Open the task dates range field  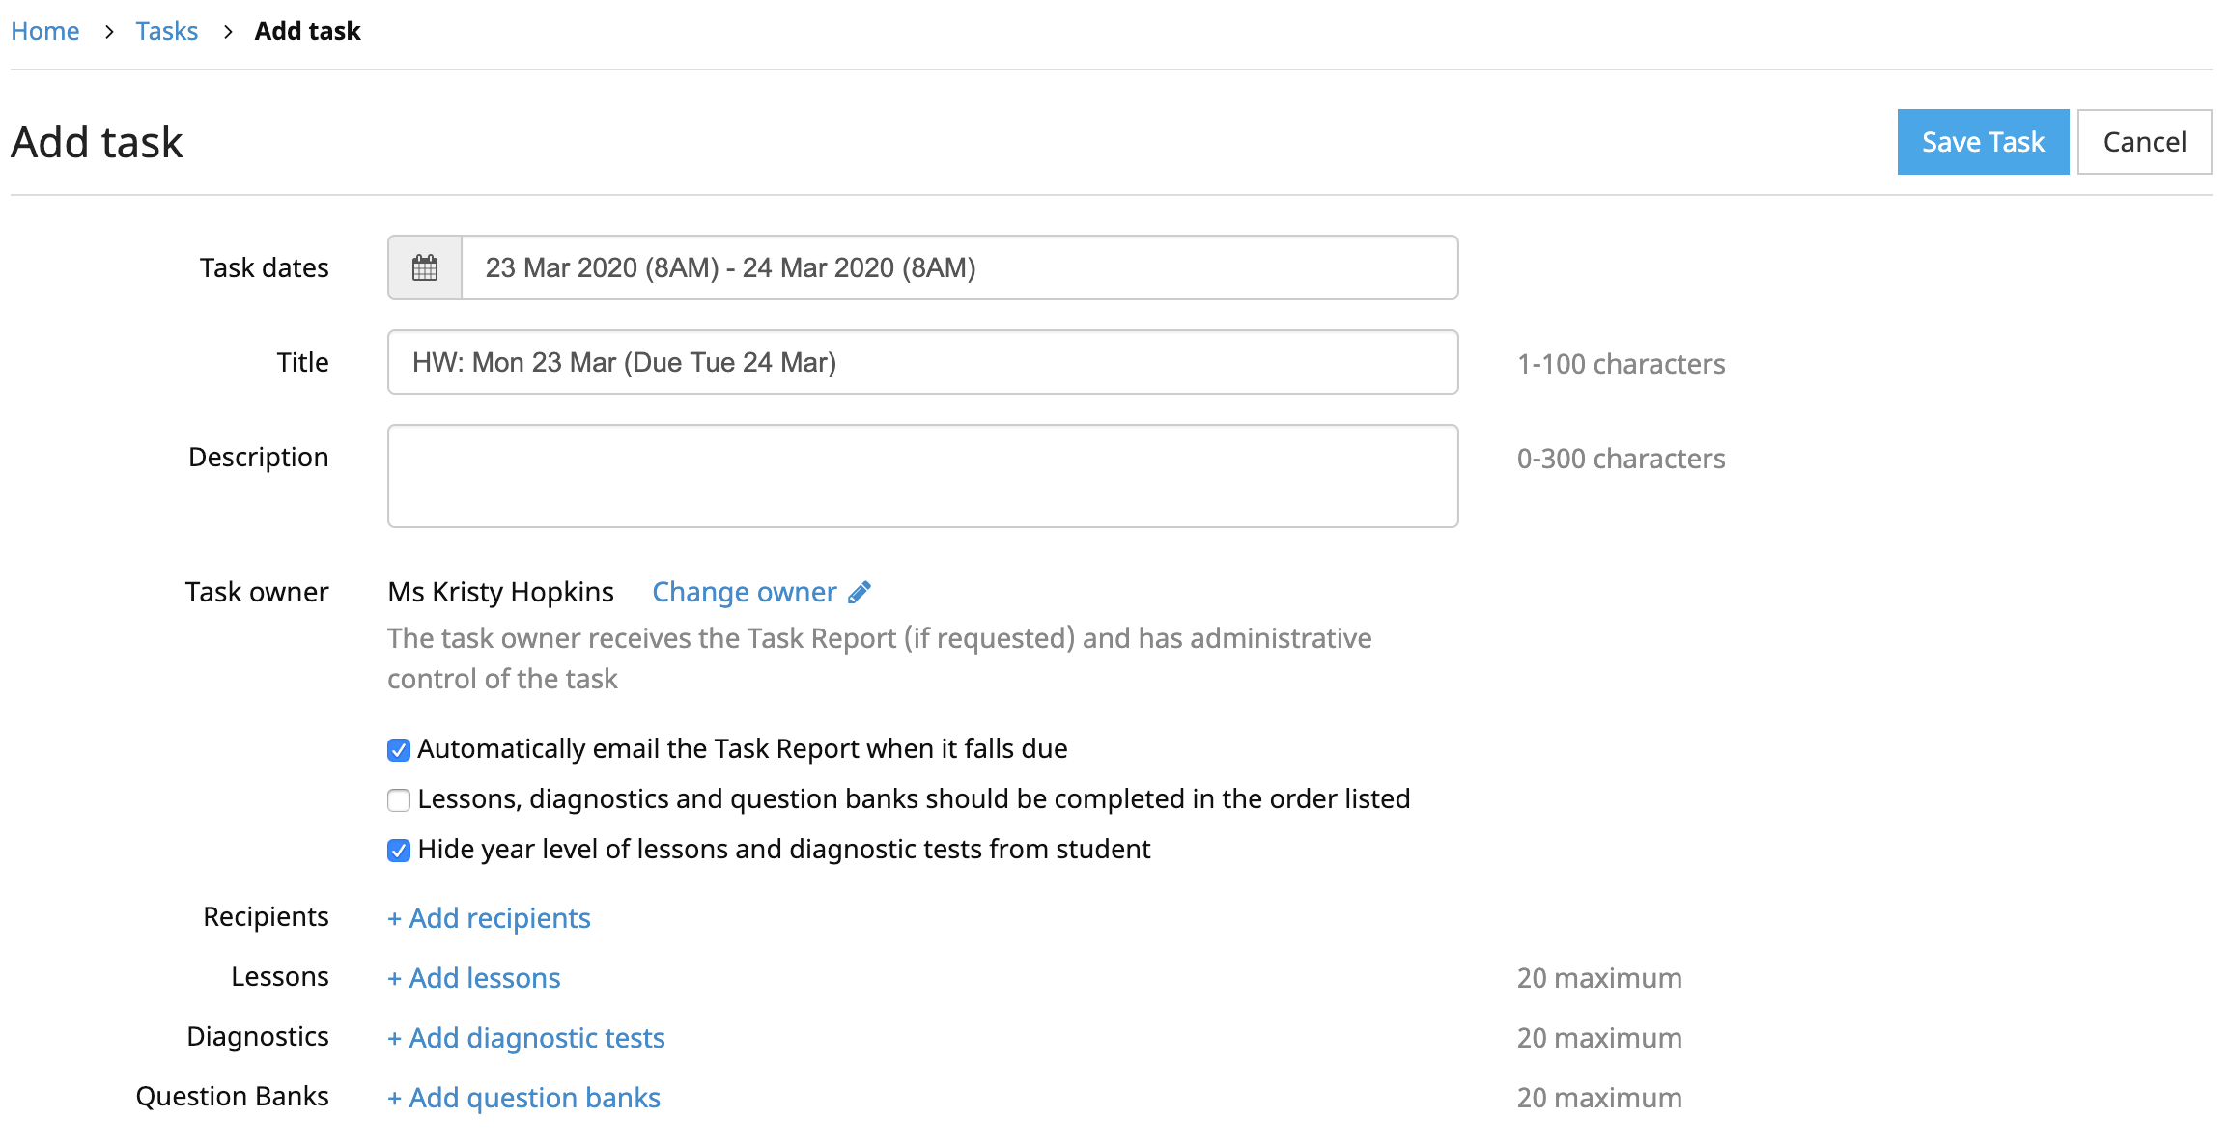point(959,267)
